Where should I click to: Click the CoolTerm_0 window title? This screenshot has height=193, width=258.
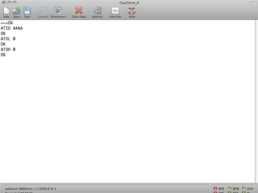[x=129, y=3]
